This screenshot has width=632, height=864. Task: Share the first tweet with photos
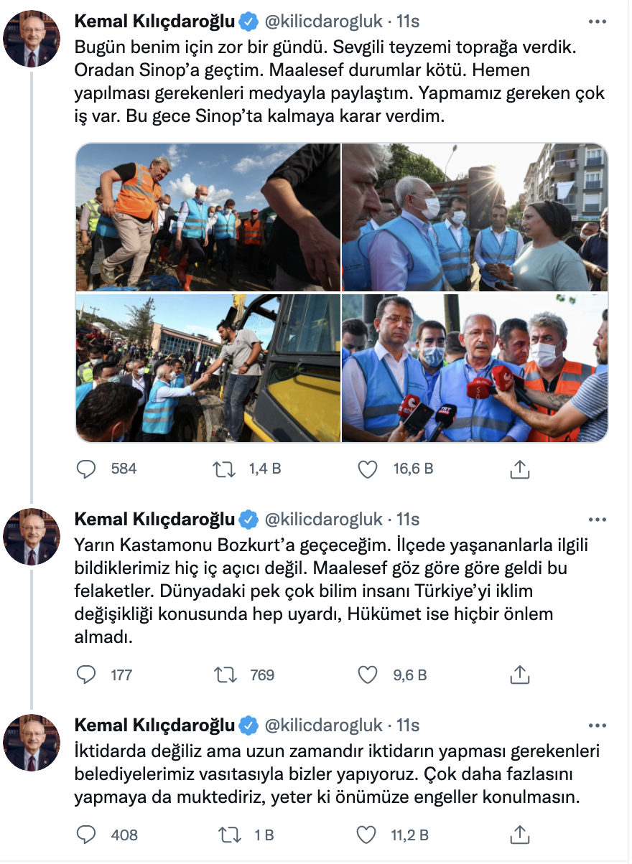pyautogui.click(x=519, y=469)
